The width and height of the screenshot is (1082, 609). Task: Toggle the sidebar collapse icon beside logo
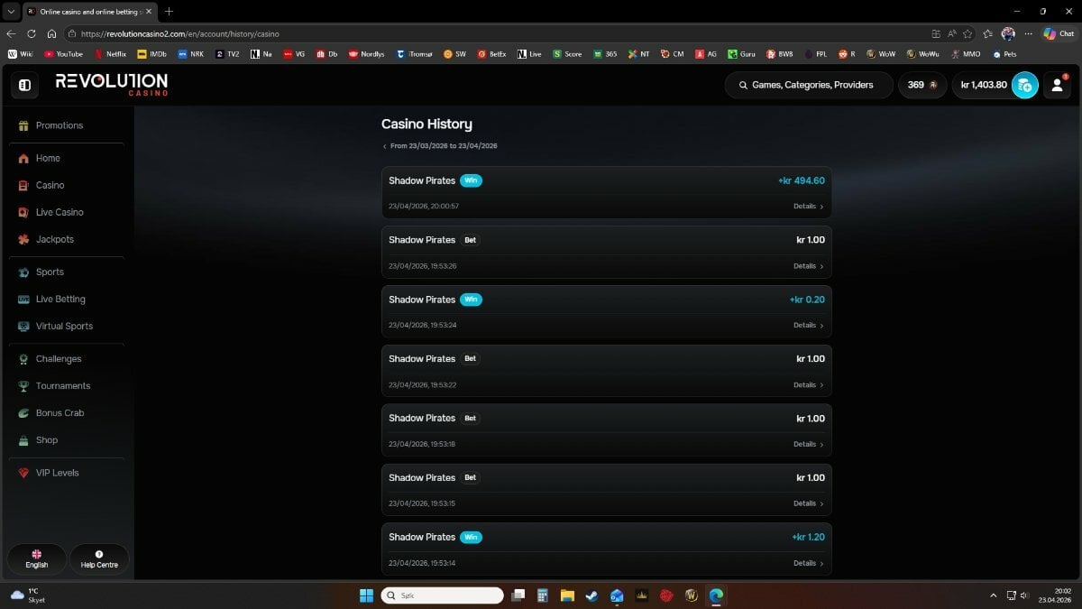coord(24,85)
